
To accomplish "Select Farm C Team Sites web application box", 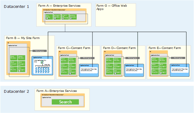I will tap(89, 70).
